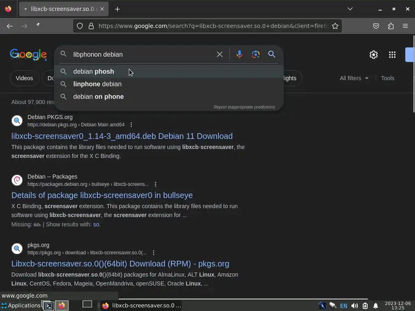The image size is (415, 311).
Task: Clear the search box text
Action: point(219,55)
